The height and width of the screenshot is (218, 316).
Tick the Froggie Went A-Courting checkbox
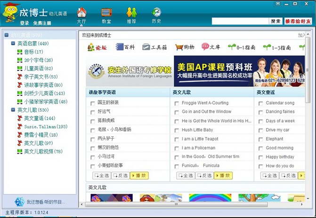pyautogui.click(x=177, y=103)
